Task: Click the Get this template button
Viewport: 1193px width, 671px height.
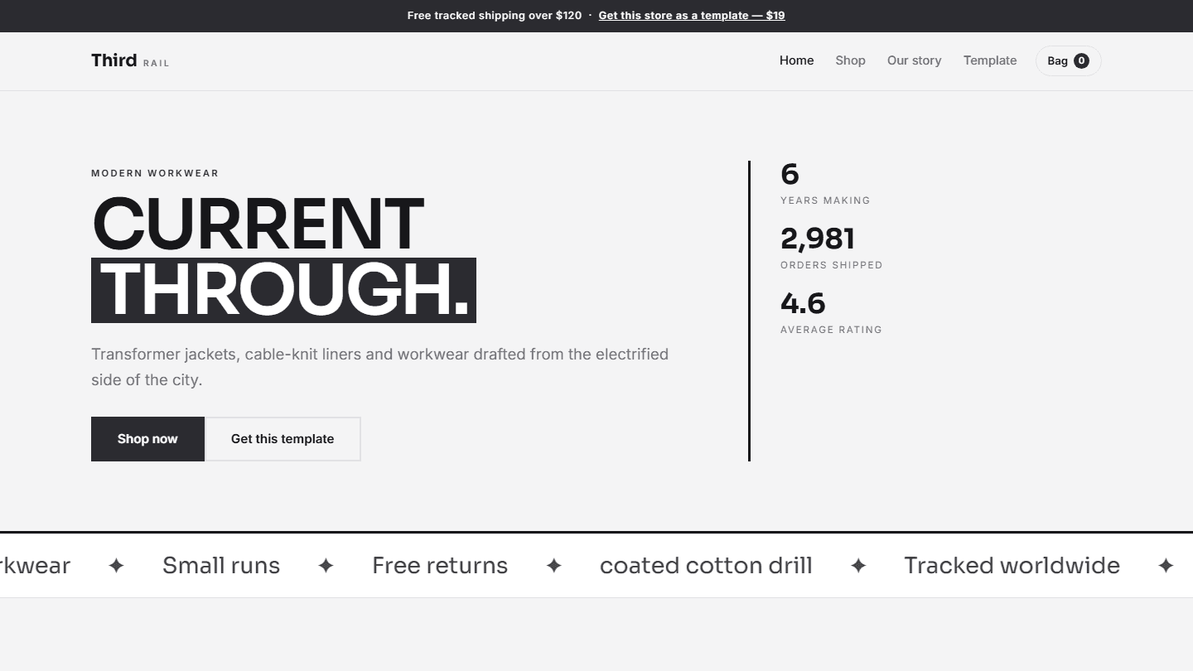Action: tap(283, 439)
